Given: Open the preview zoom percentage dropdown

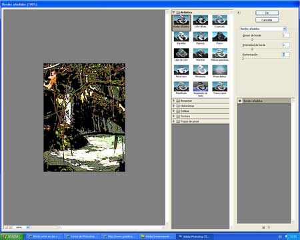Looking at the screenshot, I should 28,227.
